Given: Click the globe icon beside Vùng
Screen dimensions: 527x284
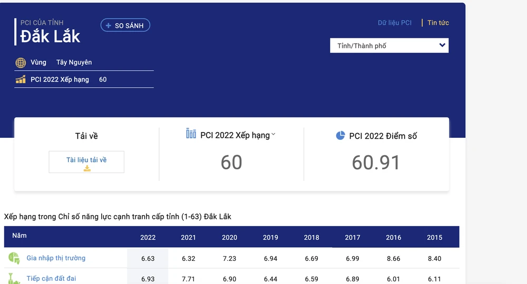Looking at the screenshot, I should [x=21, y=63].
